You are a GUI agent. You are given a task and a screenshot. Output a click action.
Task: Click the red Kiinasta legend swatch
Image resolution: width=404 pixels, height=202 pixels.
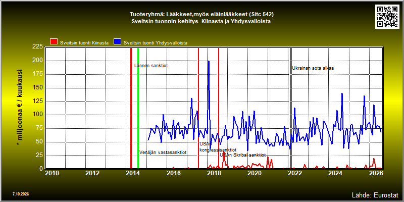point(54,42)
